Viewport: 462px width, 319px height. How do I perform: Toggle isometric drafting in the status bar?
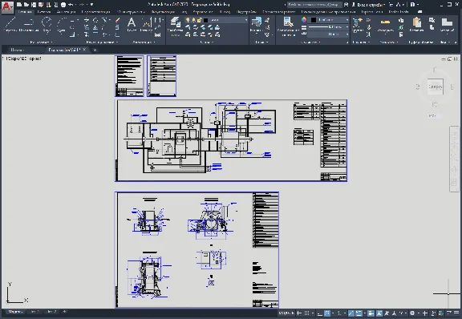[339, 313]
